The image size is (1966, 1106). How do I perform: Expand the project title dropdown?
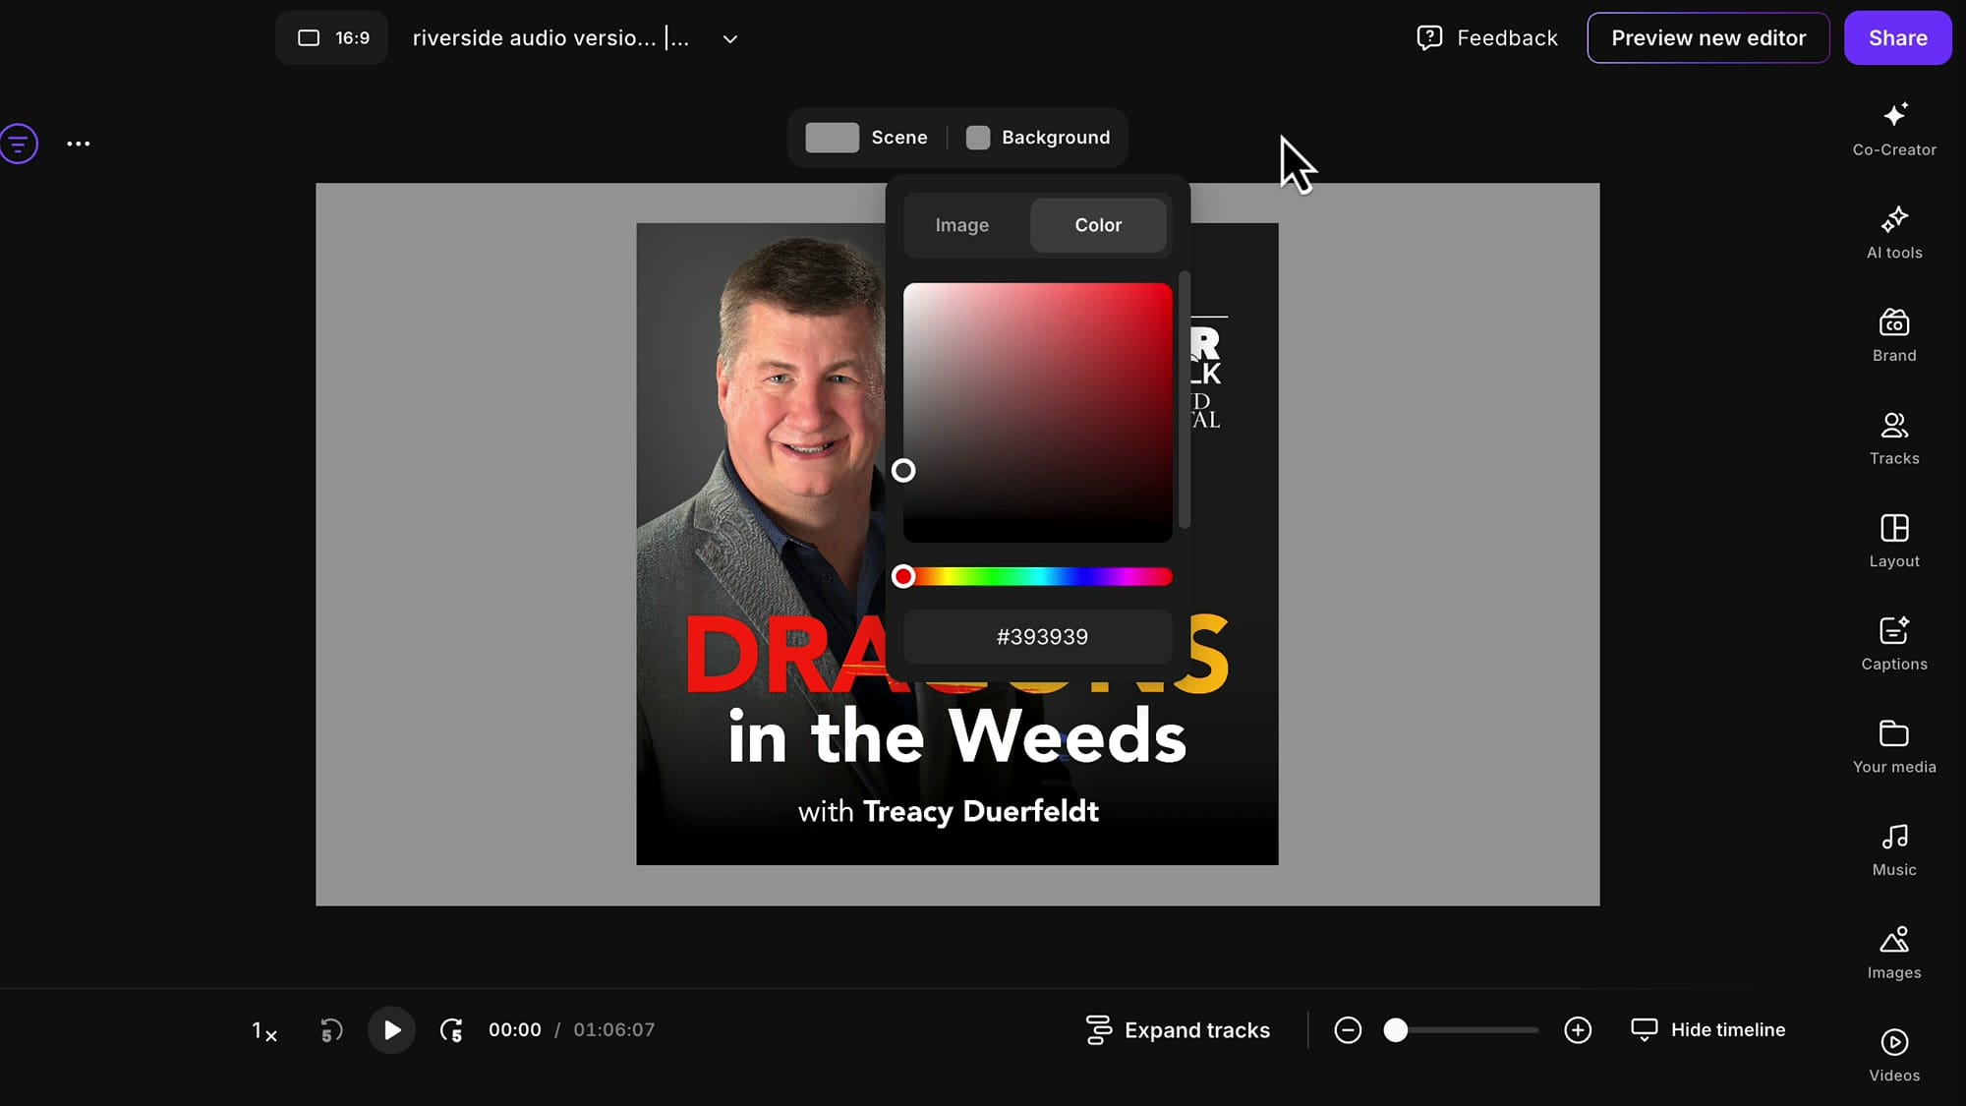pos(728,38)
